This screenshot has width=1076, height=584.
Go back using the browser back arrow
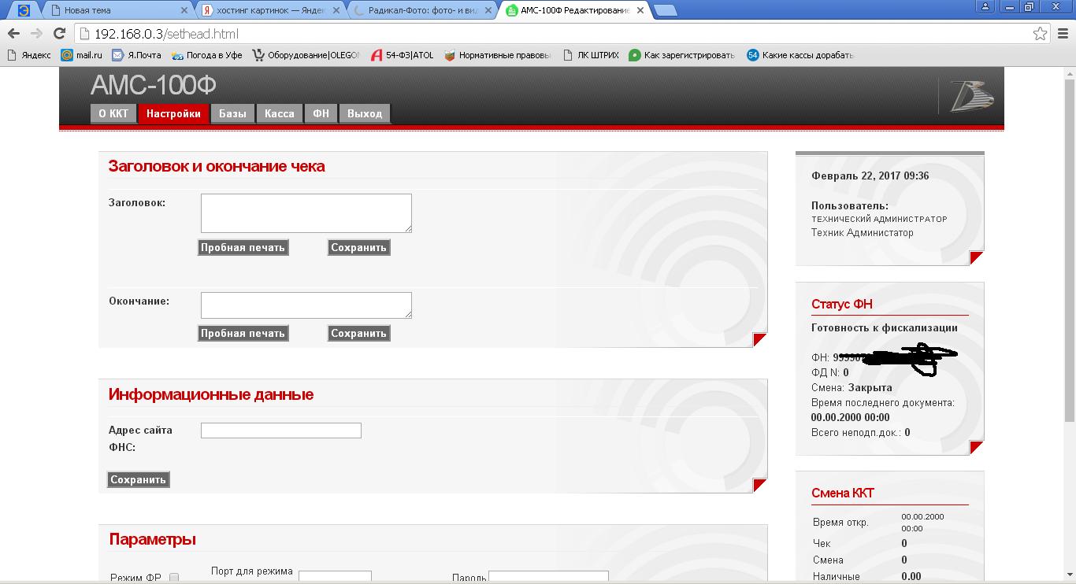pyautogui.click(x=13, y=34)
